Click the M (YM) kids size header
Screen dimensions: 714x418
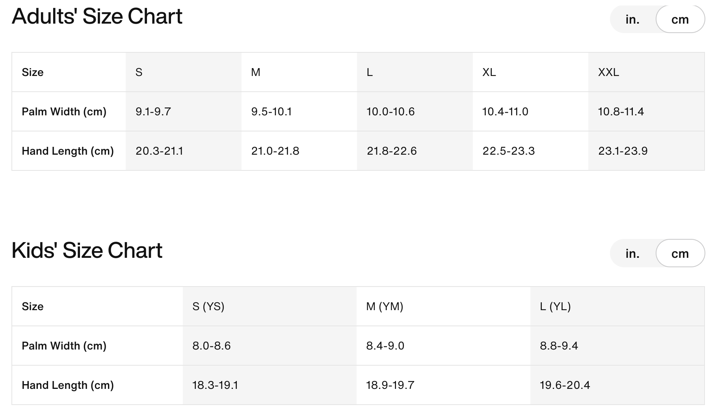point(385,306)
